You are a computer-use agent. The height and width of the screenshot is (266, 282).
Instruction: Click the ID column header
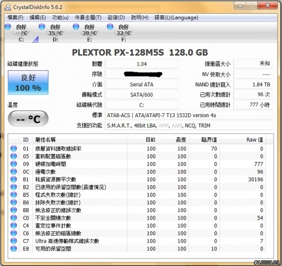click(26, 139)
